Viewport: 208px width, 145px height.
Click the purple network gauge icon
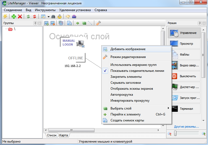click(74, 17)
